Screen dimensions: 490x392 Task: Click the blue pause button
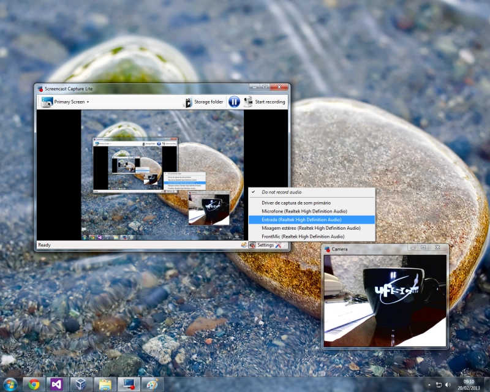[234, 102]
